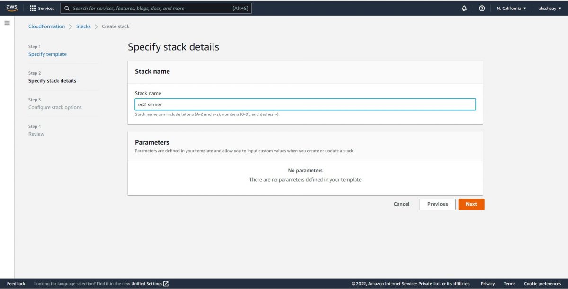
Task: Open Unified Settings link
Action: (147, 284)
